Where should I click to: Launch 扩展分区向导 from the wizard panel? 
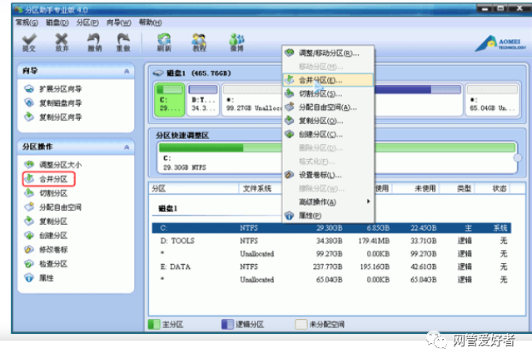[60, 89]
